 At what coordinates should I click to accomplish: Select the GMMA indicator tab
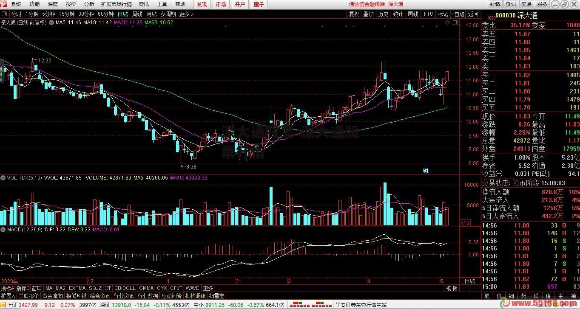click(x=146, y=288)
